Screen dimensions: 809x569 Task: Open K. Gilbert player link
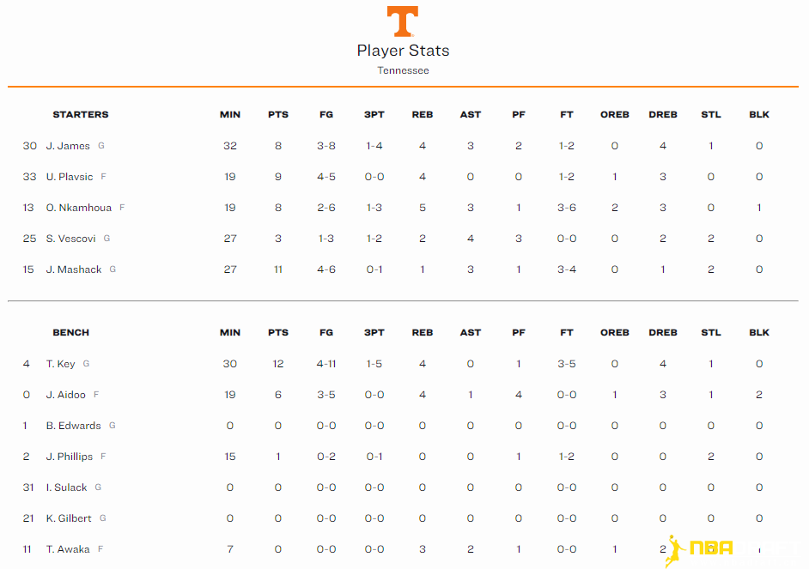(x=69, y=518)
